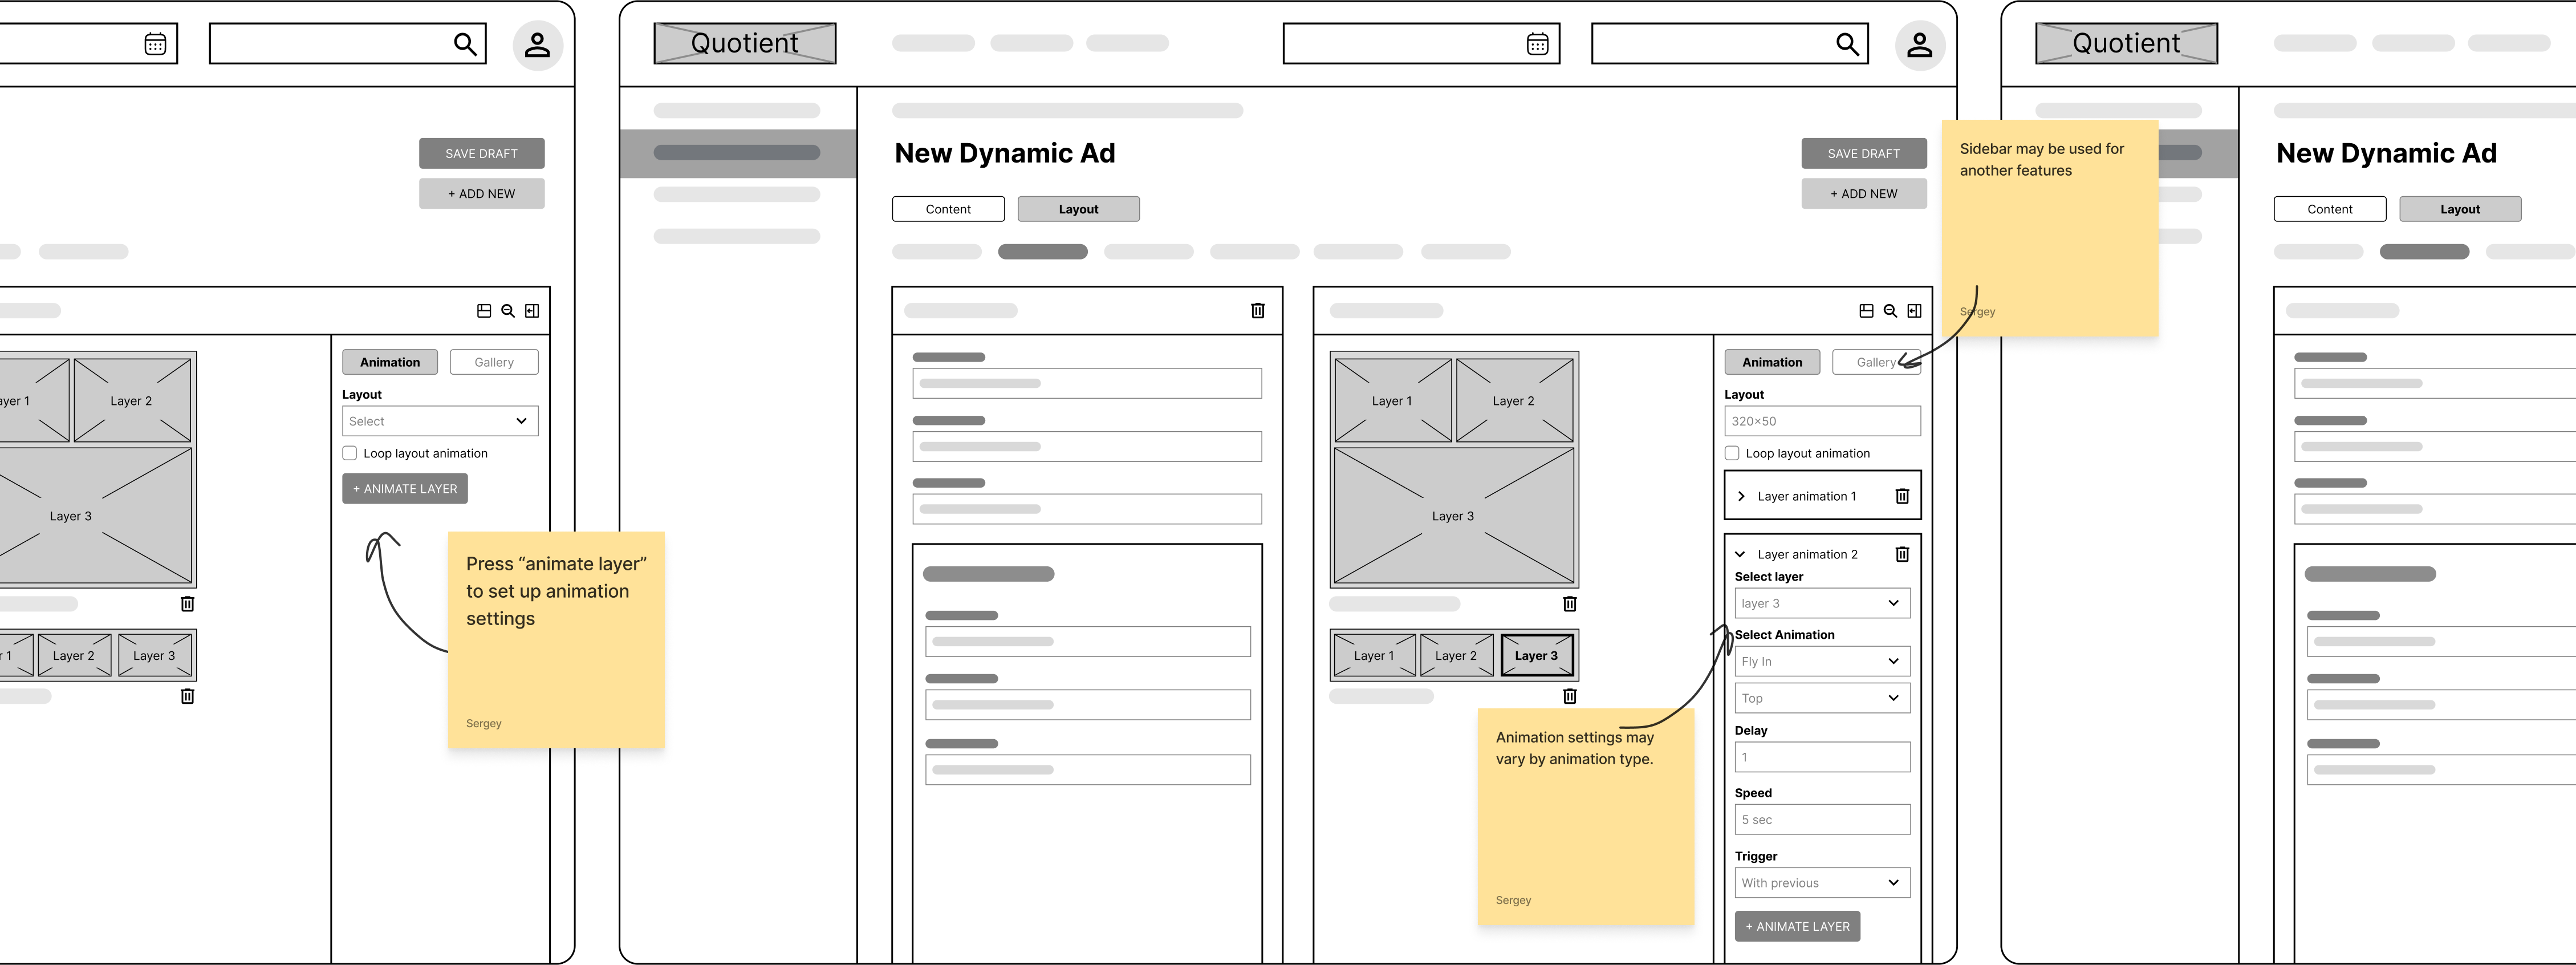Click the date input box in middle frame header

(1421, 44)
